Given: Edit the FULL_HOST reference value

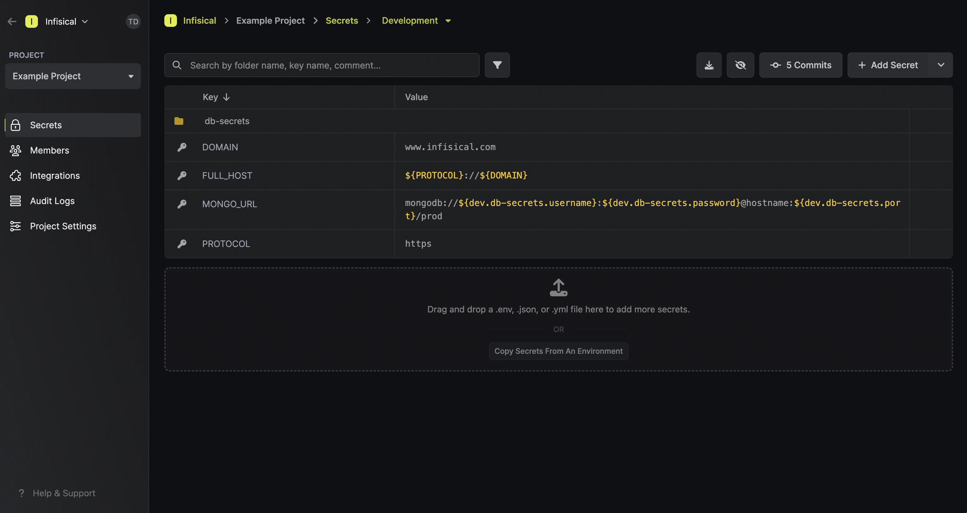Looking at the screenshot, I should pos(466,175).
